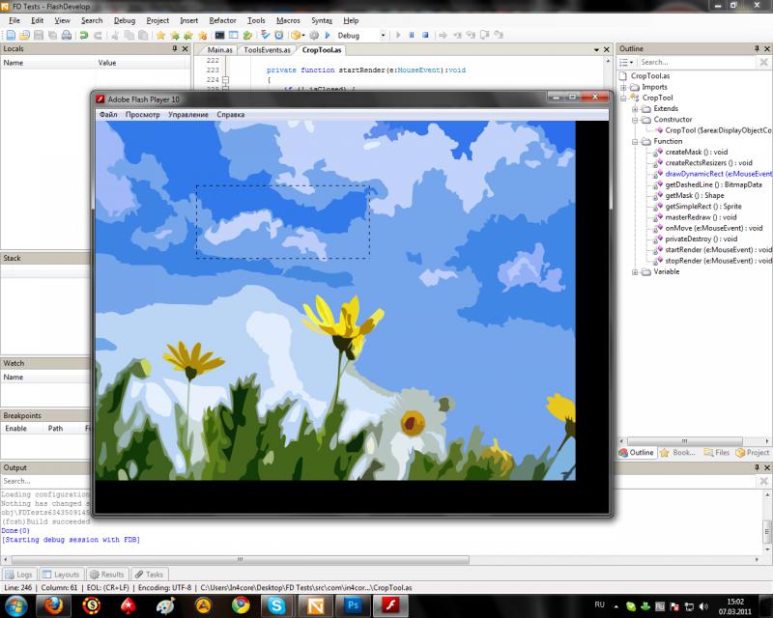Click the project properties gear icon
The width and height of the screenshot is (773, 618).
[x=315, y=35]
